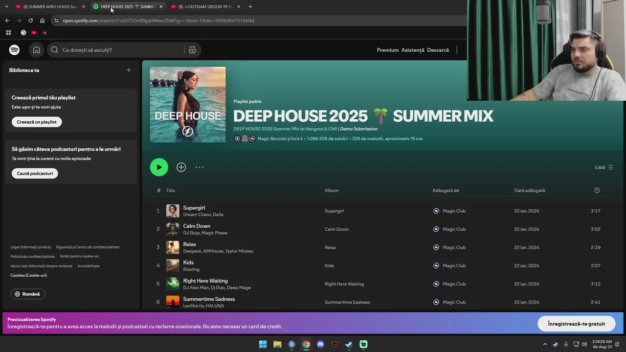Sort by Dată adăugată column header

coord(529,190)
